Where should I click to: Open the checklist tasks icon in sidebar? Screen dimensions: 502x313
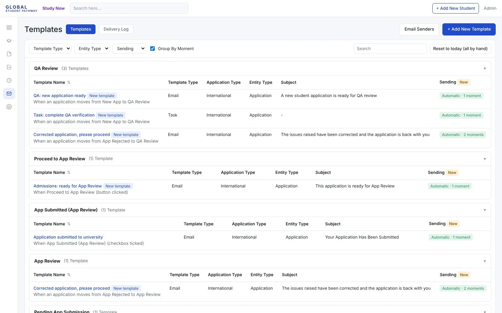click(9, 67)
